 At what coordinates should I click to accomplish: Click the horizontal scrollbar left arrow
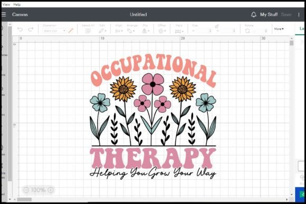tap(15, 199)
